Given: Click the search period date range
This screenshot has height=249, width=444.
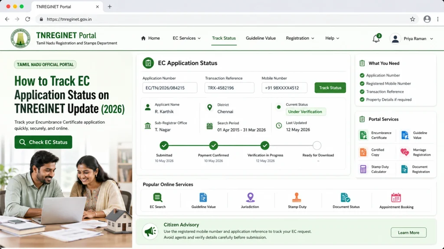Looking at the screenshot, I should click(x=242, y=130).
